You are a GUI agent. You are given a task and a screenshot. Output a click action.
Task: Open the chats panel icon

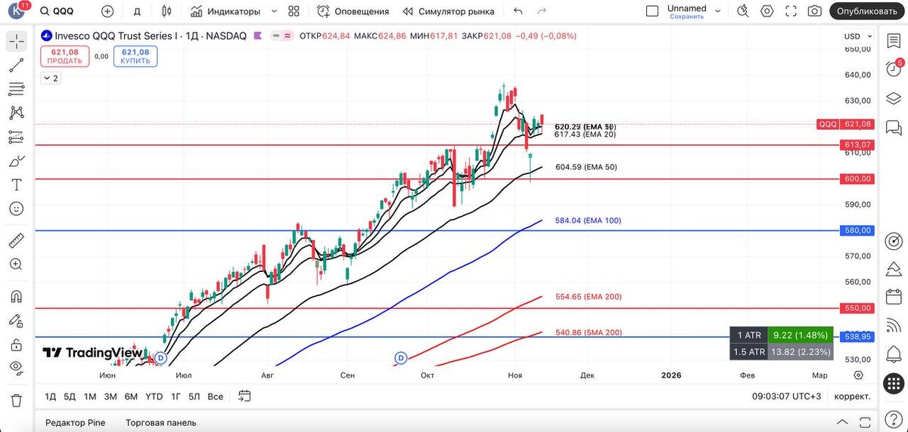(894, 126)
